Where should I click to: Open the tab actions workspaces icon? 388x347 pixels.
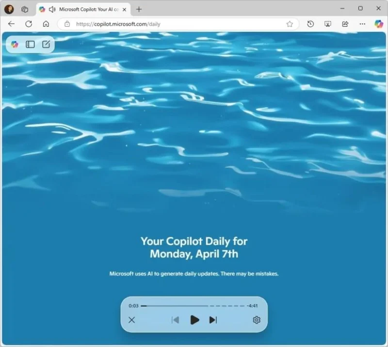[25, 9]
